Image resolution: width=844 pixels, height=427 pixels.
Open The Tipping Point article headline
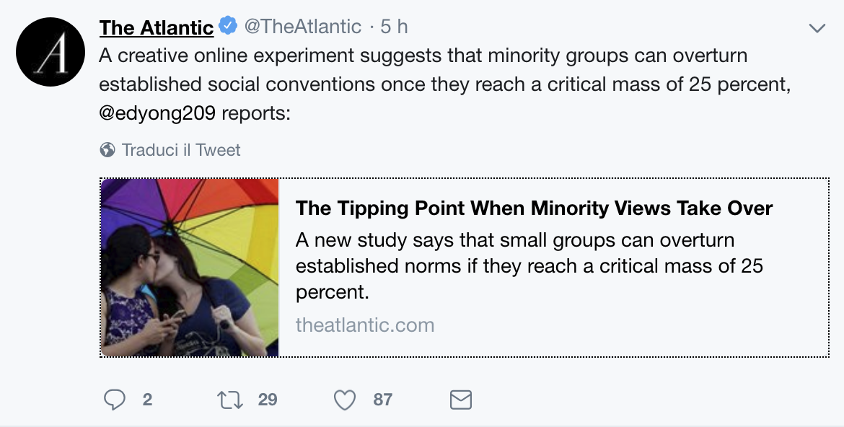click(534, 208)
